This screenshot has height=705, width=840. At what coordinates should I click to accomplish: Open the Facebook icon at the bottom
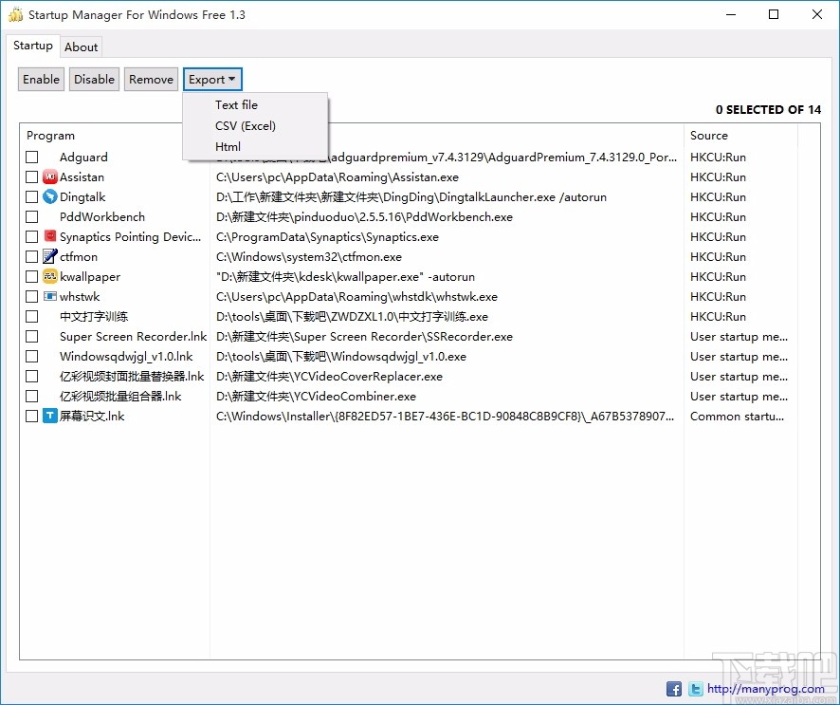coord(674,688)
